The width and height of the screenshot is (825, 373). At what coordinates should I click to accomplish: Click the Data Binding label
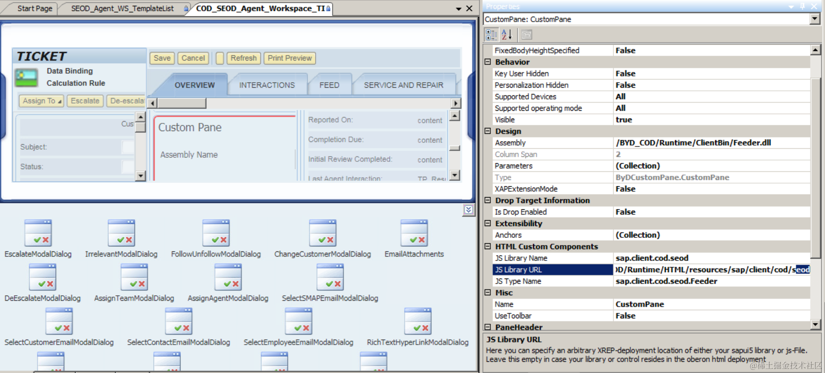(70, 71)
